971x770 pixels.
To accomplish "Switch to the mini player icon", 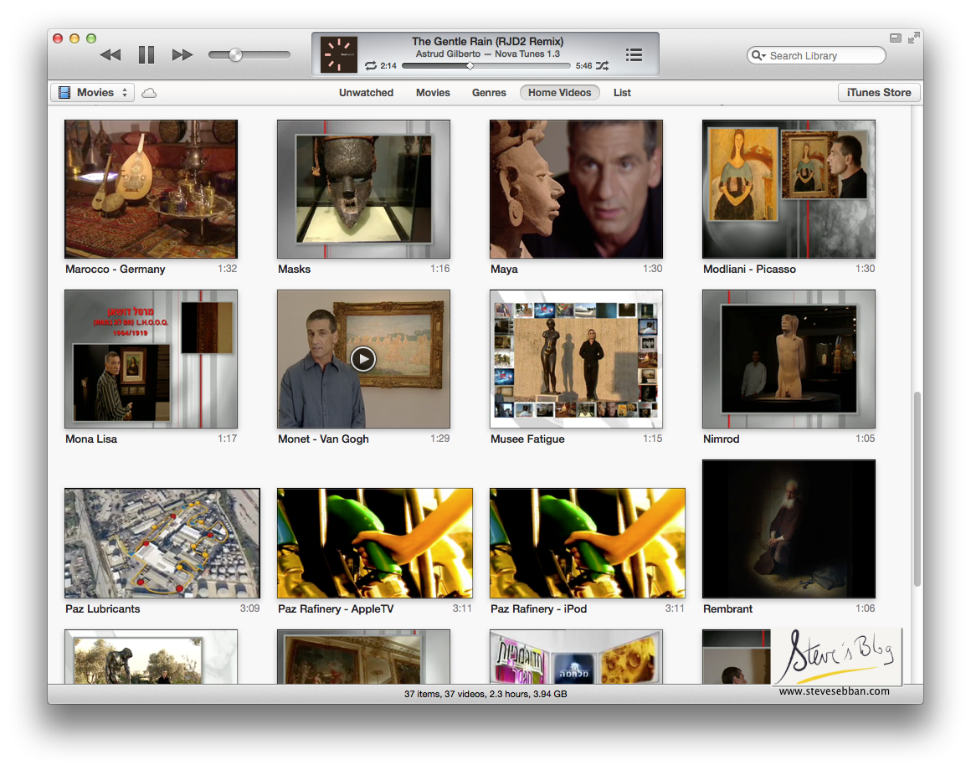I will 895,38.
